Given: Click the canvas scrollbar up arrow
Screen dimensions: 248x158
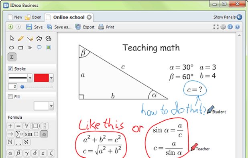Looking at the screenshot, I should [x=239, y=35].
